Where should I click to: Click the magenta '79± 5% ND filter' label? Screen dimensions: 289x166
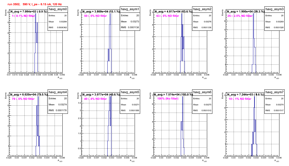[x=23, y=99]
